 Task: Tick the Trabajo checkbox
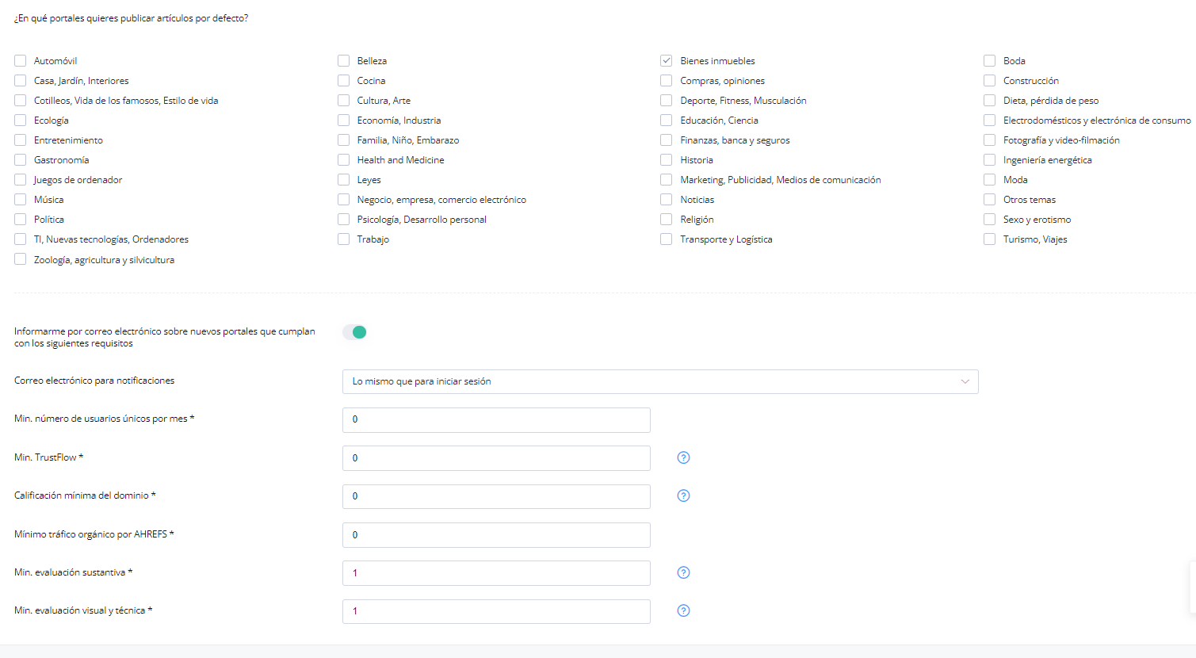[344, 239]
